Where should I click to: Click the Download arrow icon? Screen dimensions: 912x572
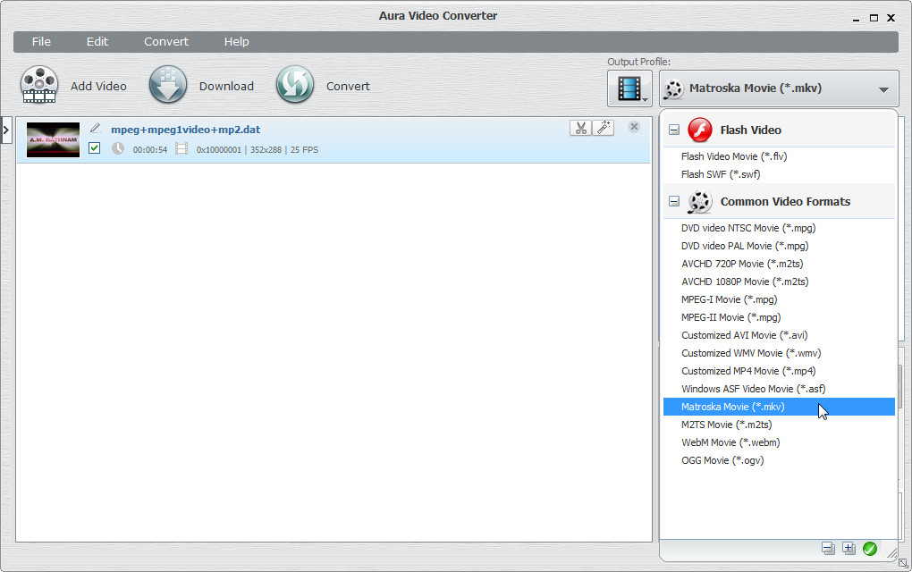tap(168, 86)
